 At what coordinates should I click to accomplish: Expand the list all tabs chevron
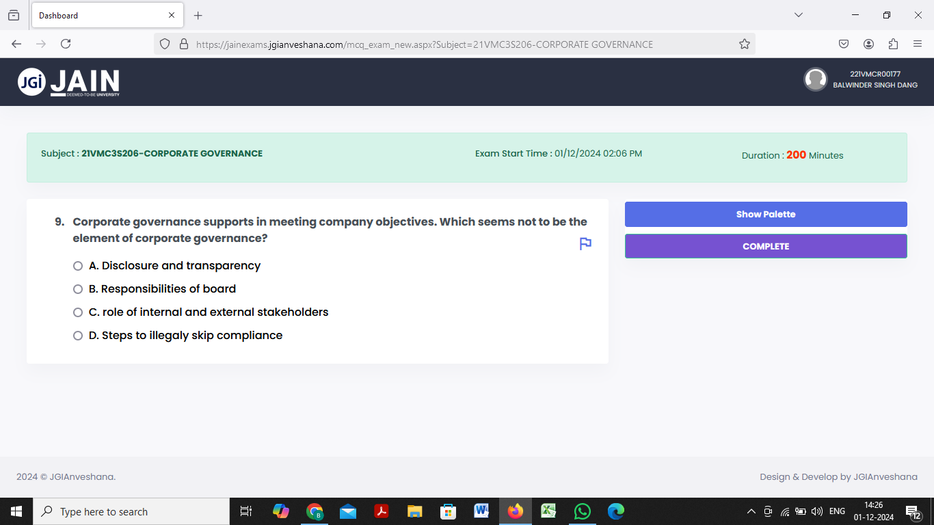(x=799, y=14)
